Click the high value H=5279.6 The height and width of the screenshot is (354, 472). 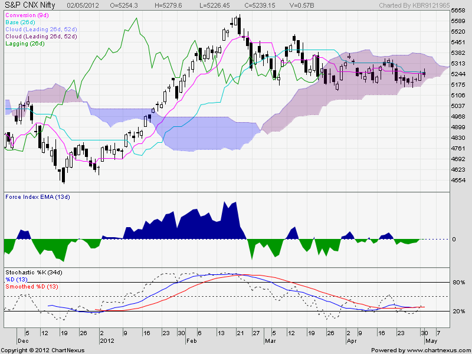pyautogui.click(x=168, y=5)
